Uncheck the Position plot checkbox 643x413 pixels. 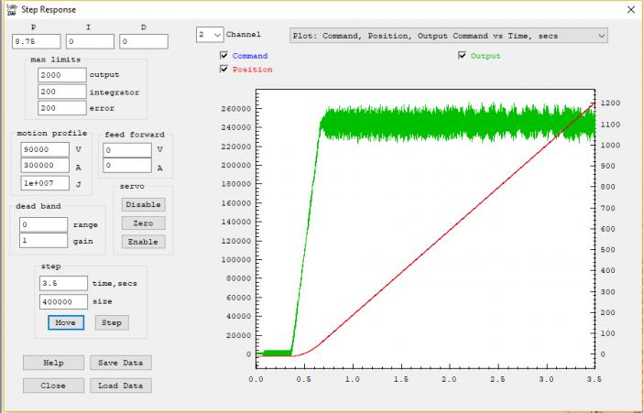point(224,70)
